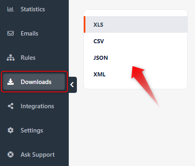Open the Statistics menu label
Screen dimensions: 195x166
[x=33, y=9]
